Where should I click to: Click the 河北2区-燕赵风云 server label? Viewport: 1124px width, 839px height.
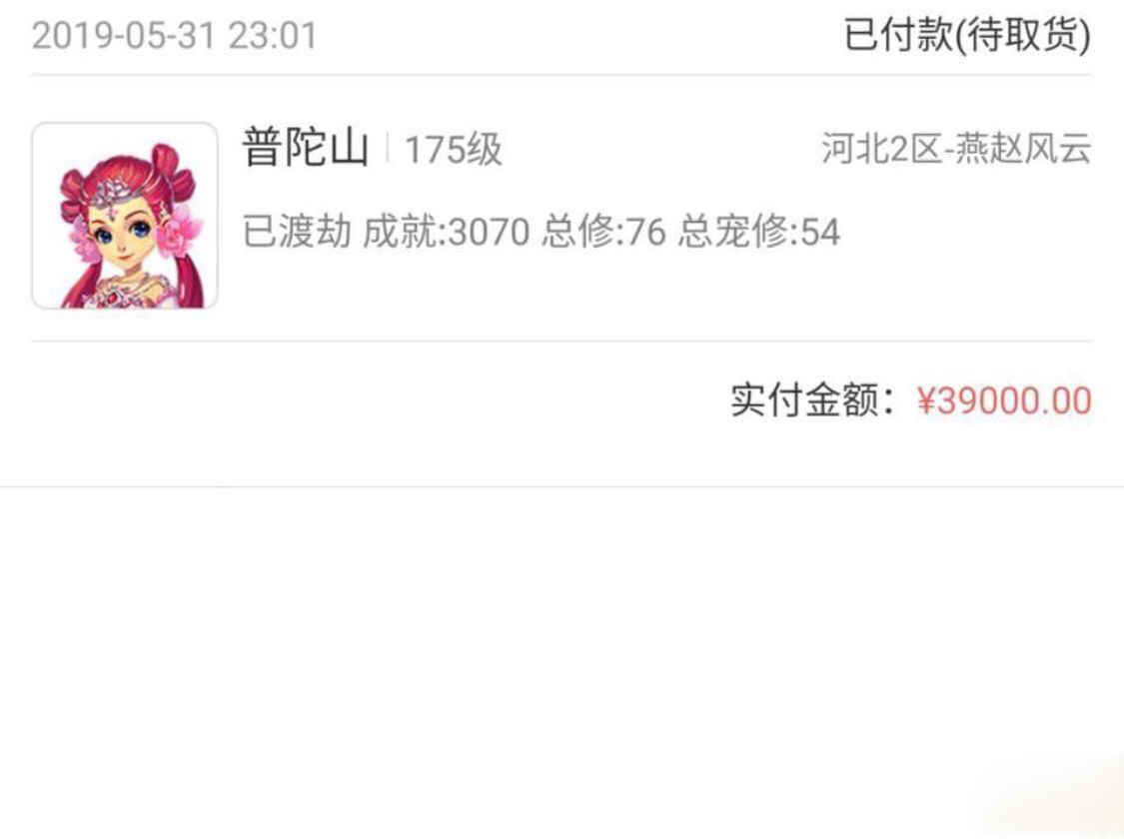(x=956, y=148)
